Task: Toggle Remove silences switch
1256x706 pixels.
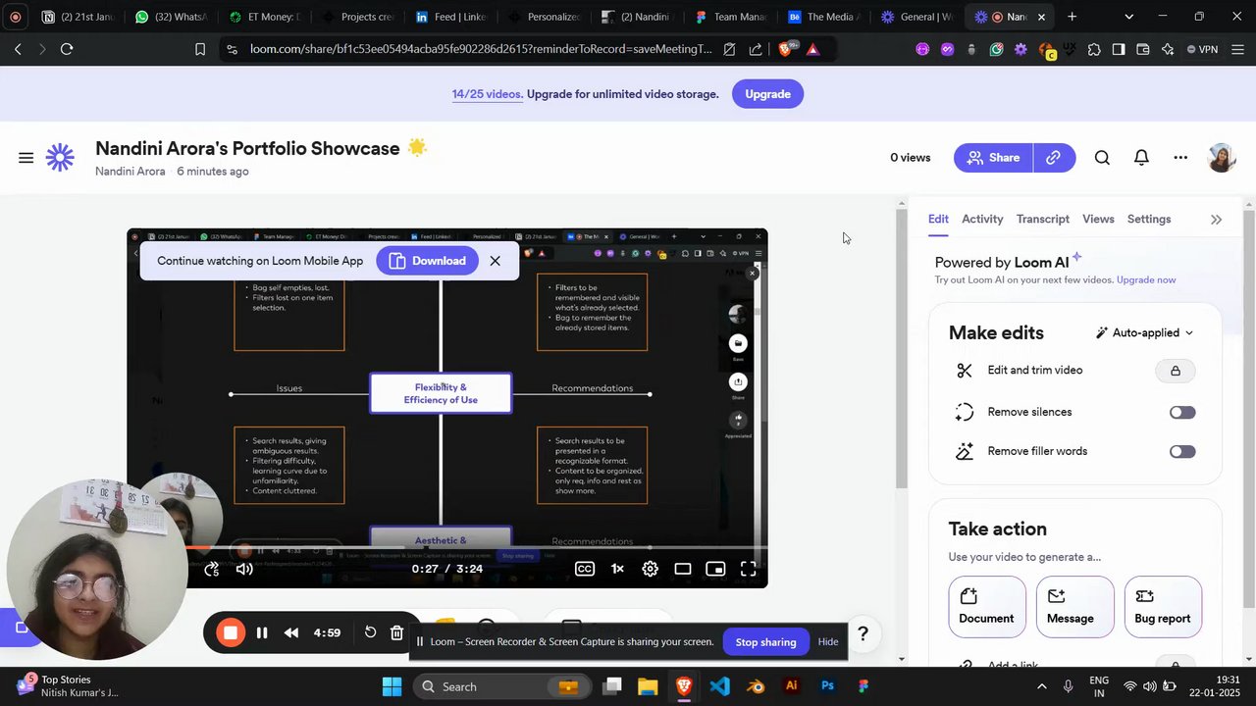Action: pos(1182,413)
